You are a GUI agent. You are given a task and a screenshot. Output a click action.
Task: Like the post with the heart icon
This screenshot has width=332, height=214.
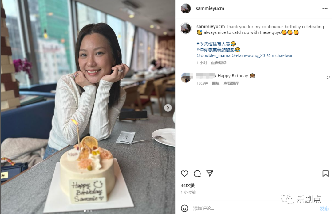tap(184, 174)
